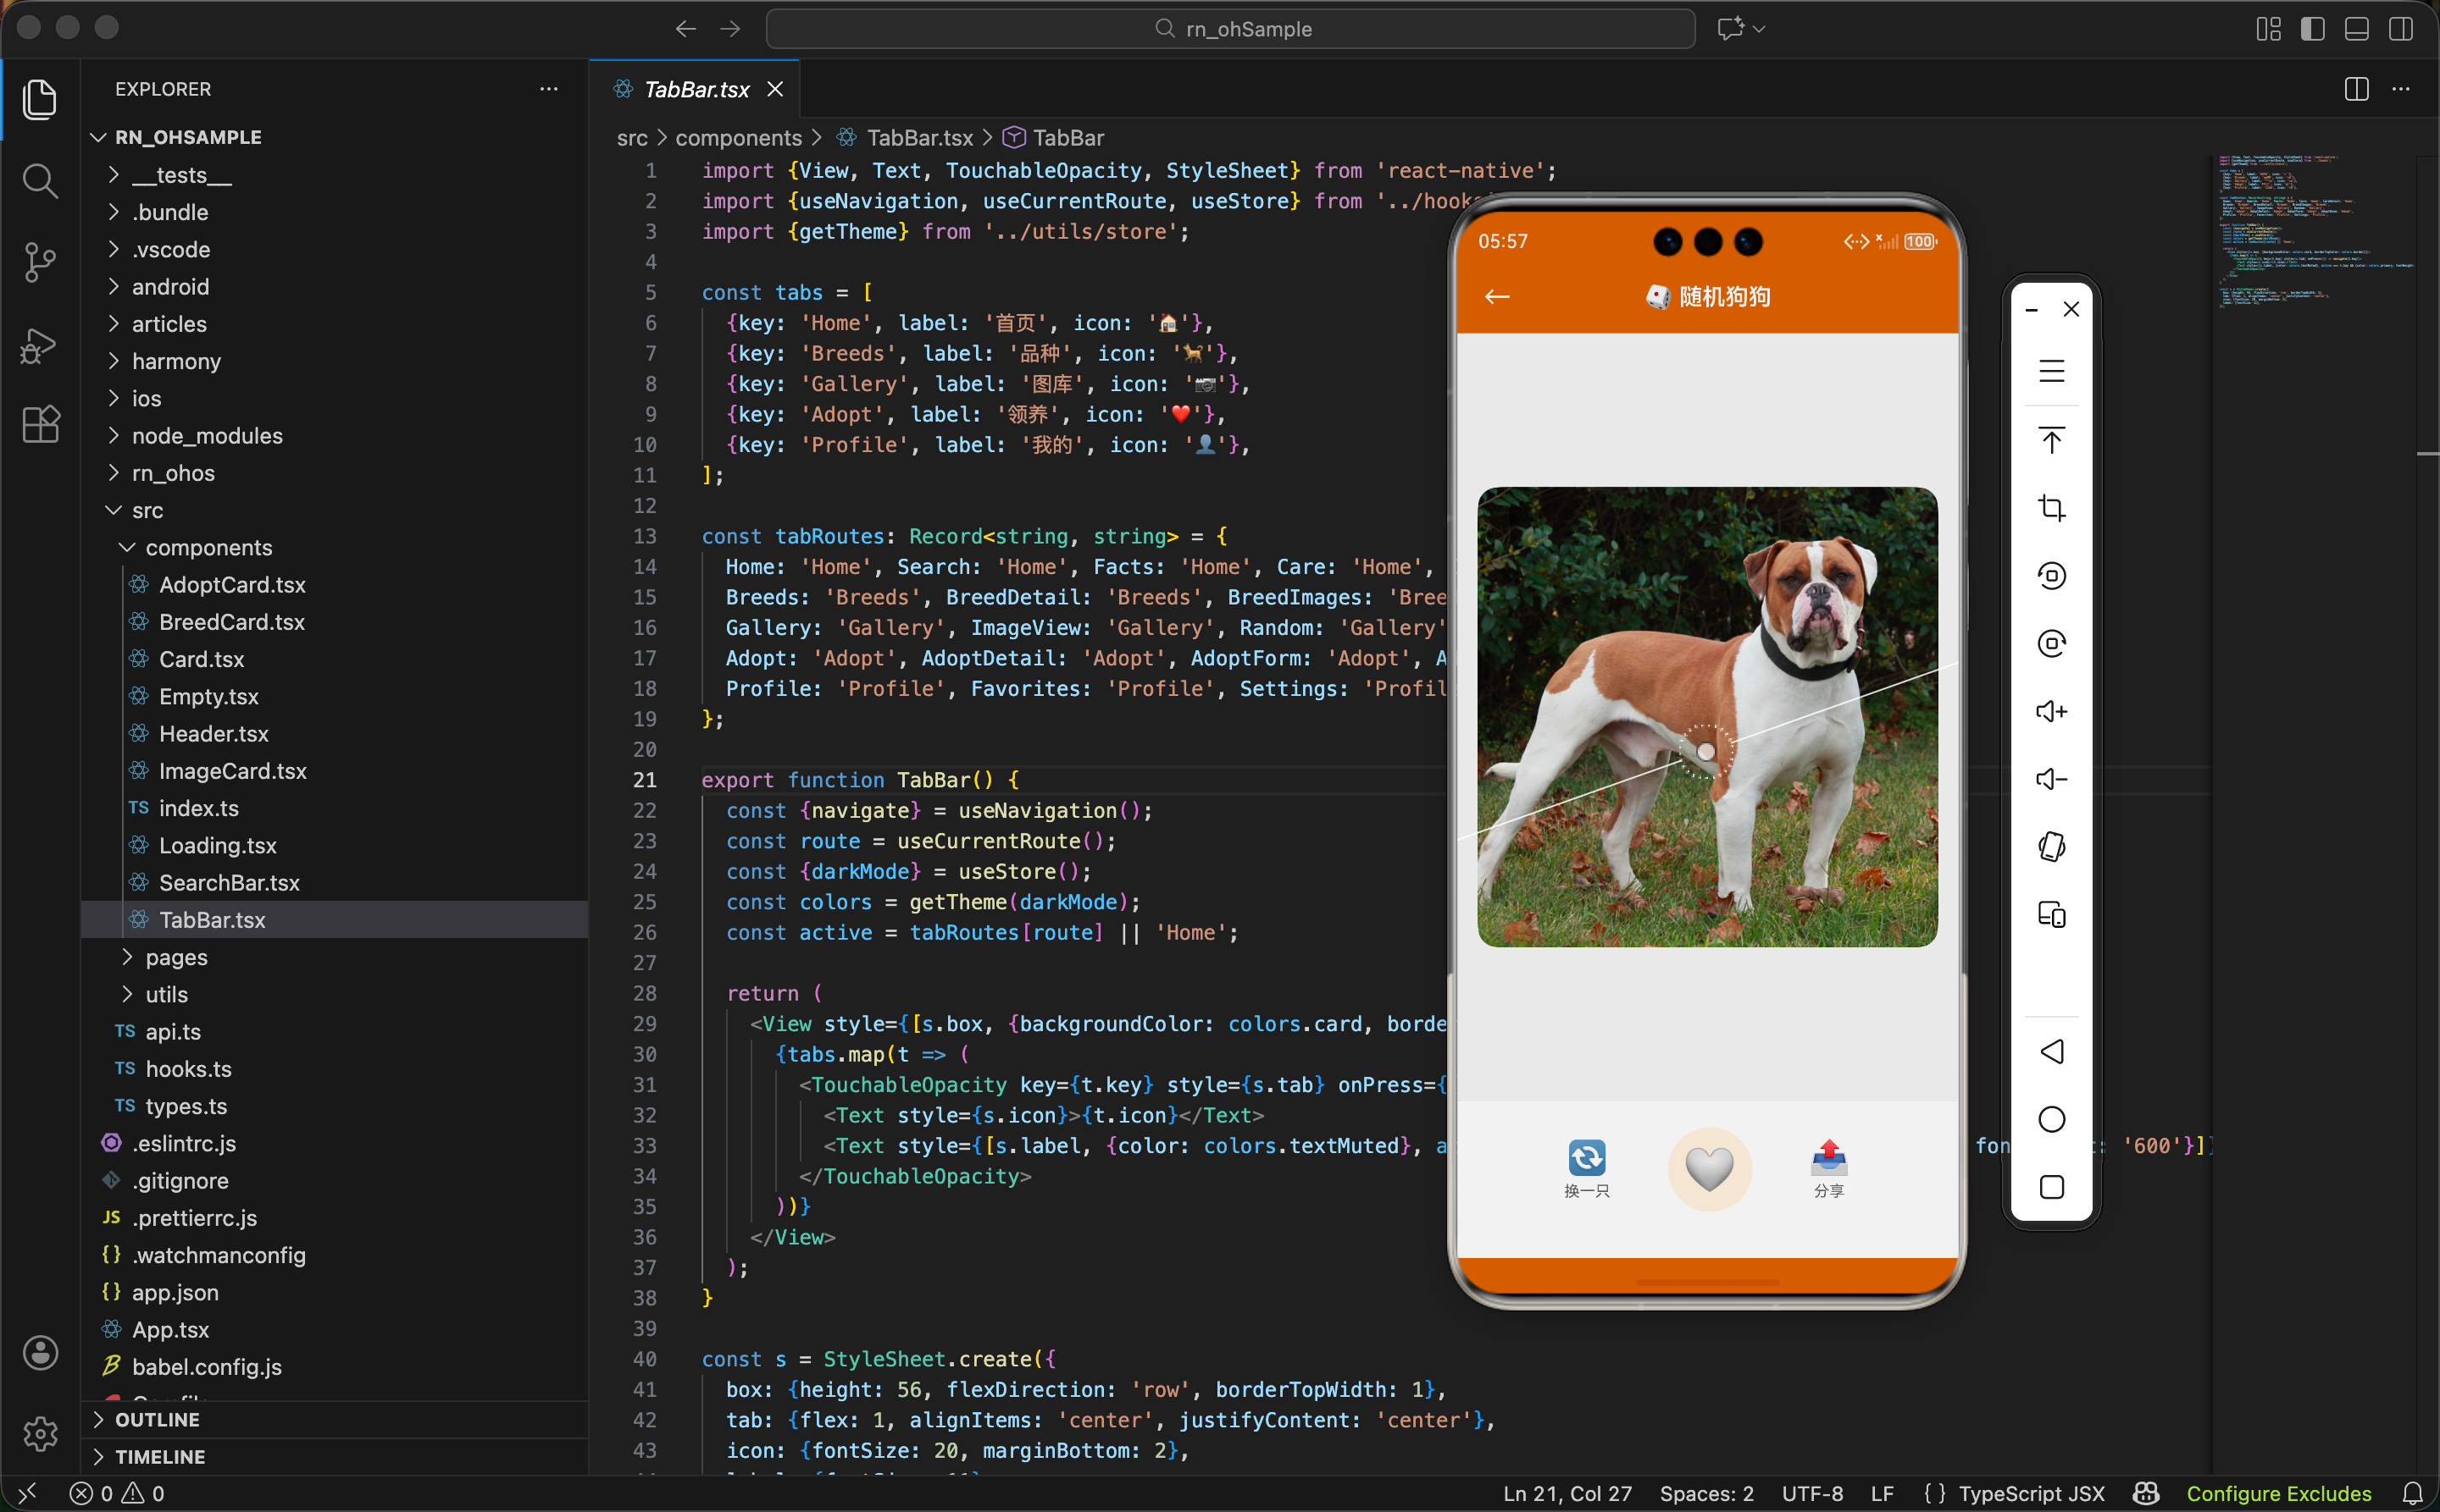This screenshot has height=1512, width=2440.
Task: Click the emulator back triangle button
Action: 2052,1051
